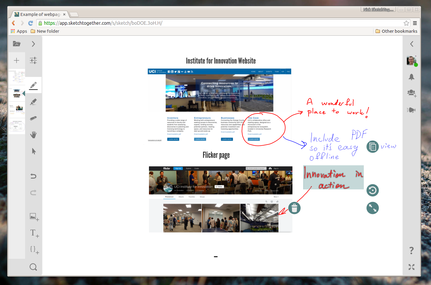Viewport: 431px width, 285px height.
Task: Insert code block with braces tool
Action: [x=35, y=250]
